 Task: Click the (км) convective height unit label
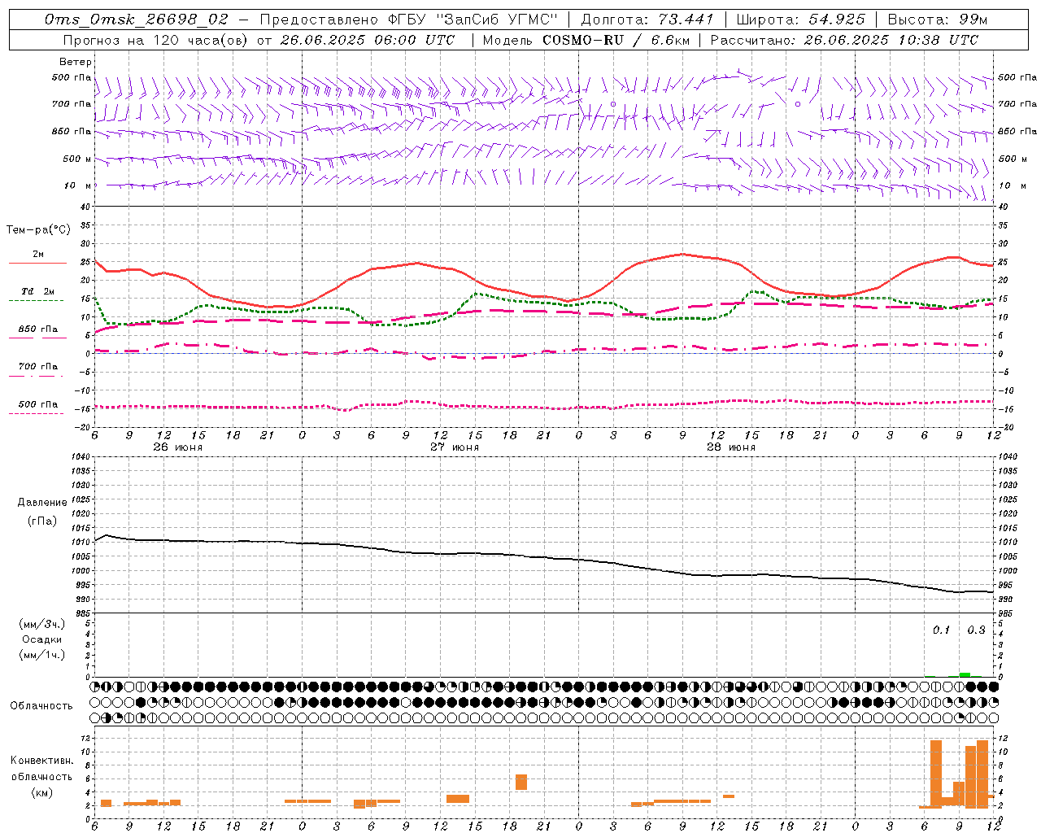tap(41, 792)
